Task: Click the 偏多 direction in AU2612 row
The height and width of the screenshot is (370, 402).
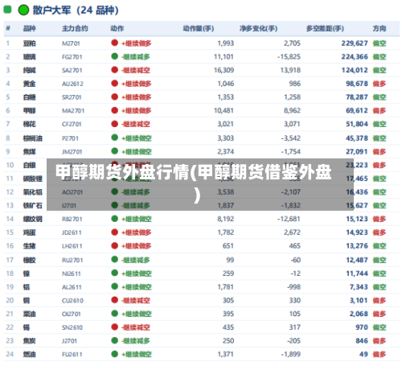Action: tap(379, 84)
